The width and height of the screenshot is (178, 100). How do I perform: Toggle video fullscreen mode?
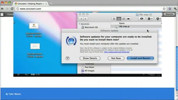159,75
